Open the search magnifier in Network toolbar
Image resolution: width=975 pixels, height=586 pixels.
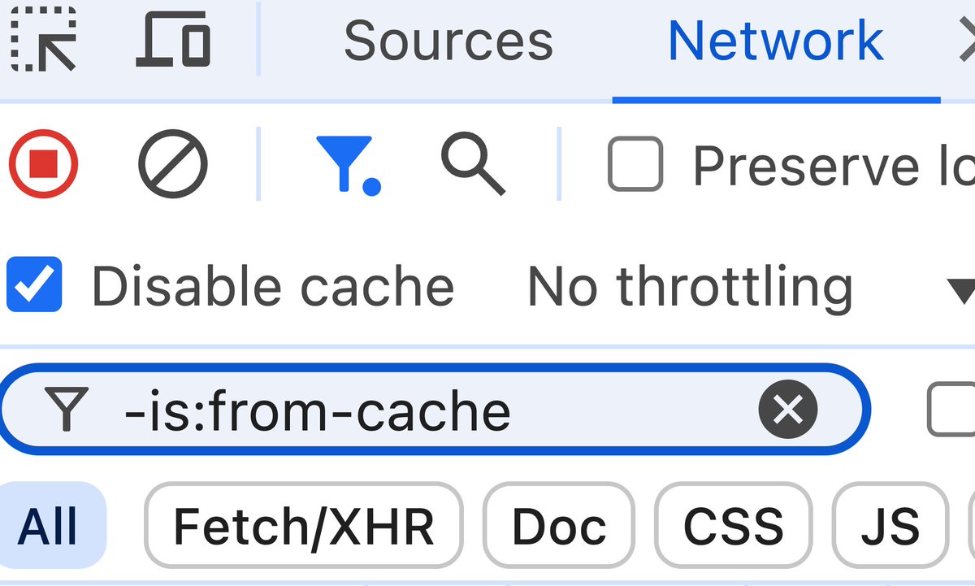[x=473, y=164]
